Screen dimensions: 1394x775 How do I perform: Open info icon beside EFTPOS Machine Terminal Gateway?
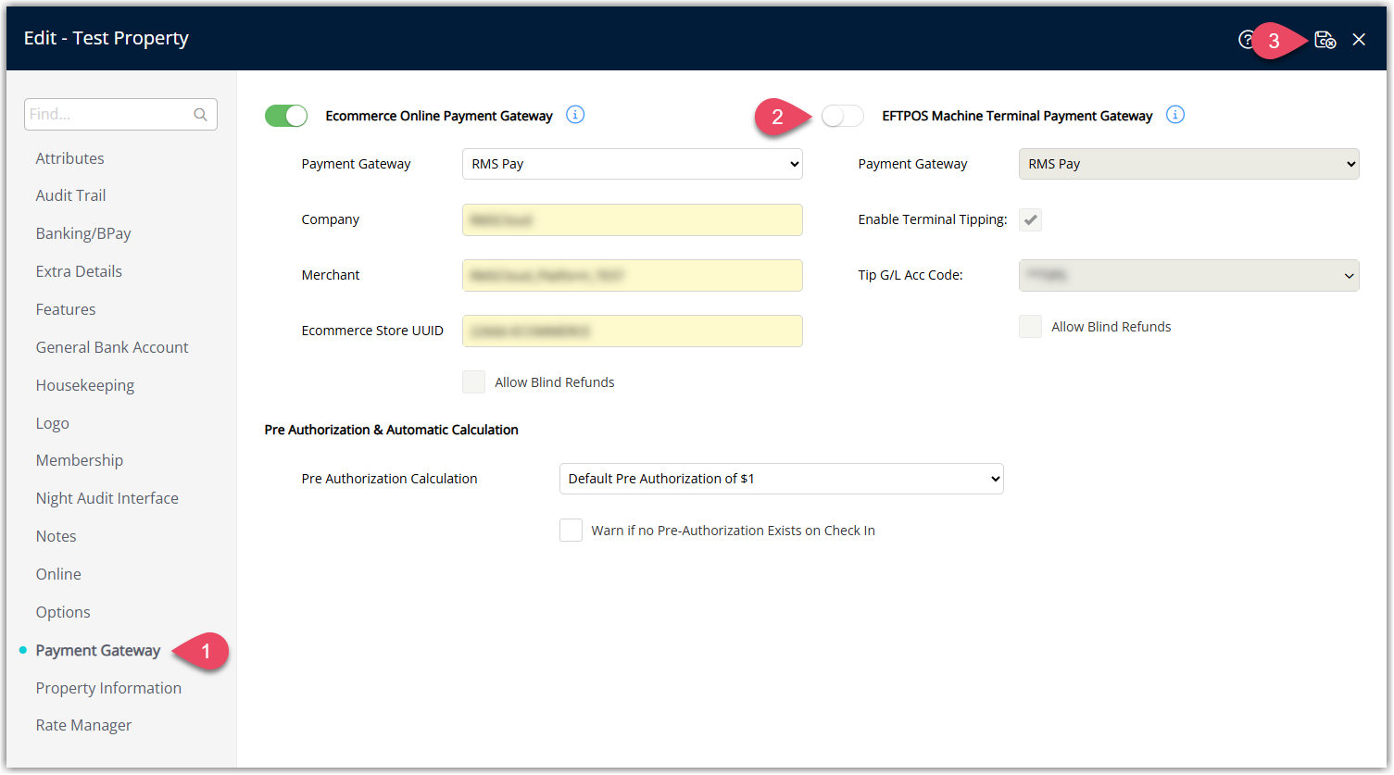coord(1175,115)
